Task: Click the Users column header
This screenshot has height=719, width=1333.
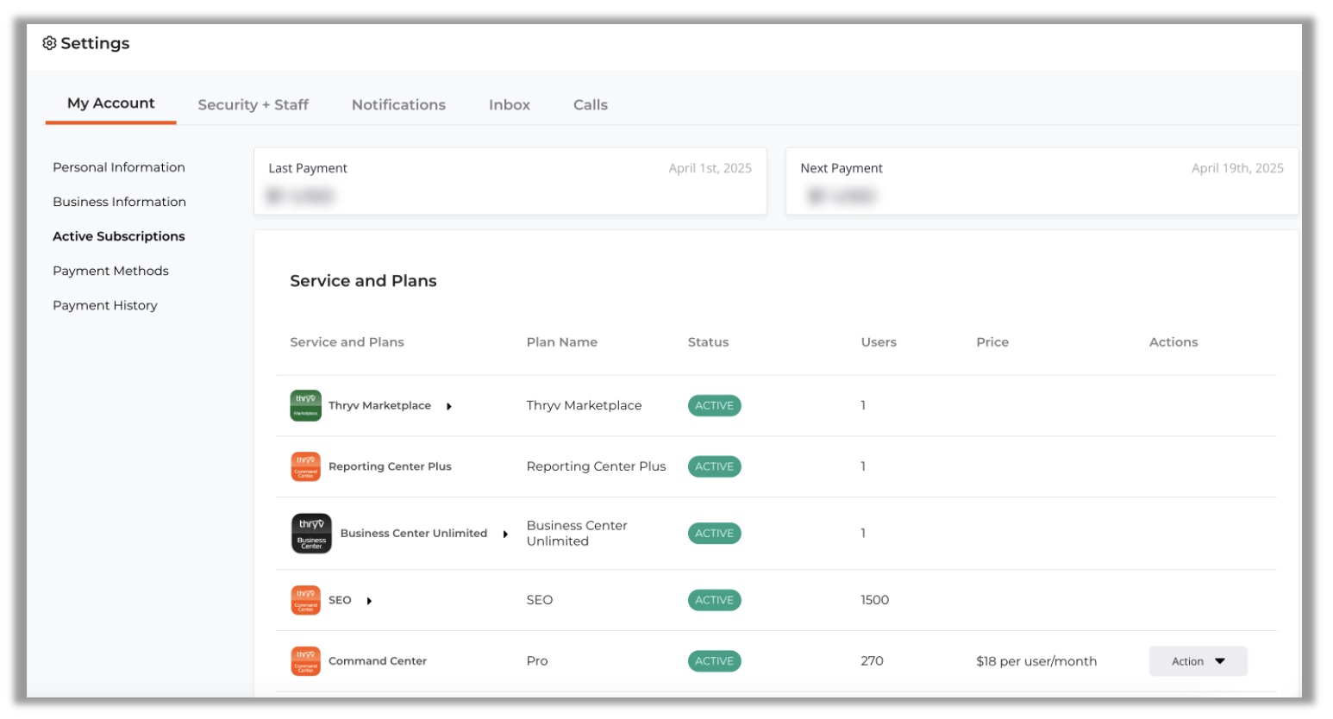Action: point(879,342)
